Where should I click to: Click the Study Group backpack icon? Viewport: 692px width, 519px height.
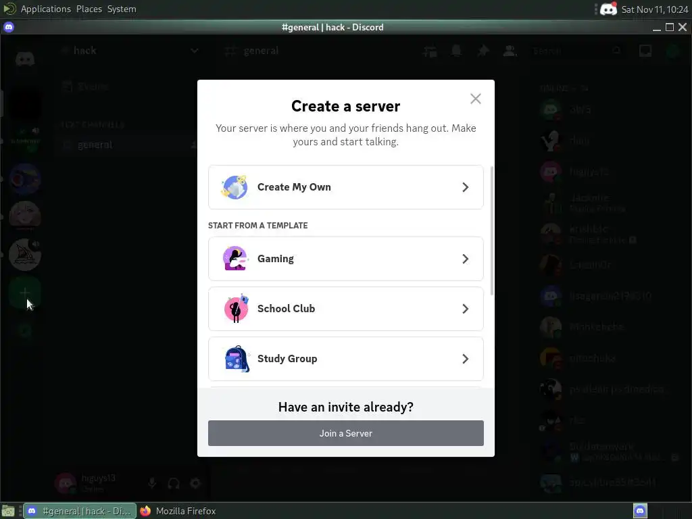(237, 358)
